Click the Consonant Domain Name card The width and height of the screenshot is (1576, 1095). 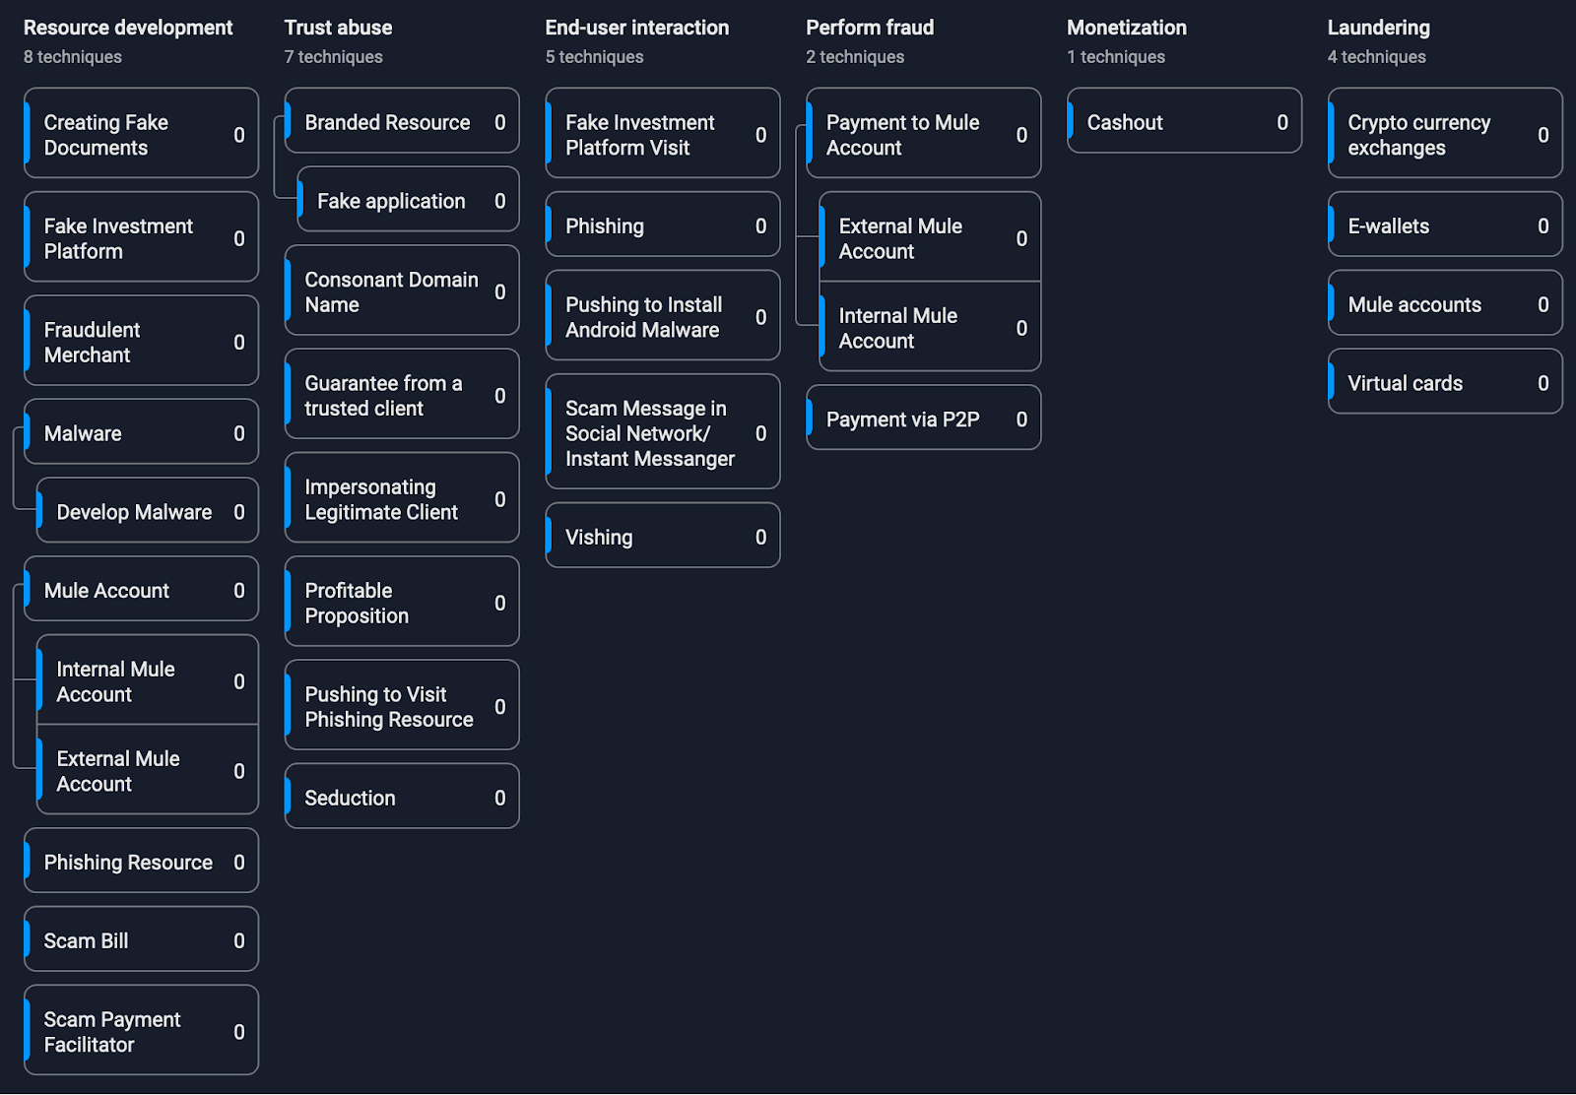tap(402, 290)
